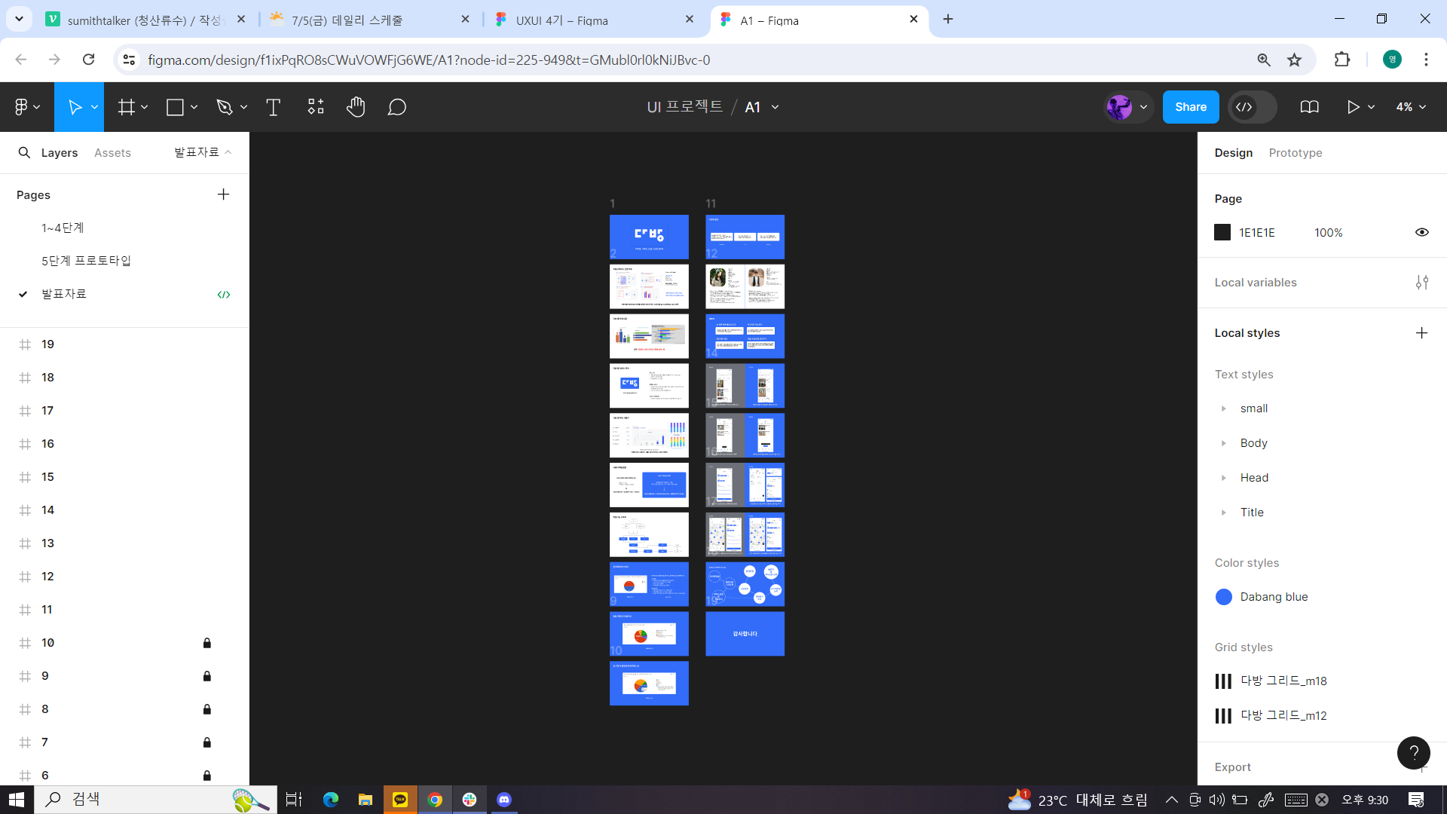Open local variables settings icon

(x=1421, y=283)
